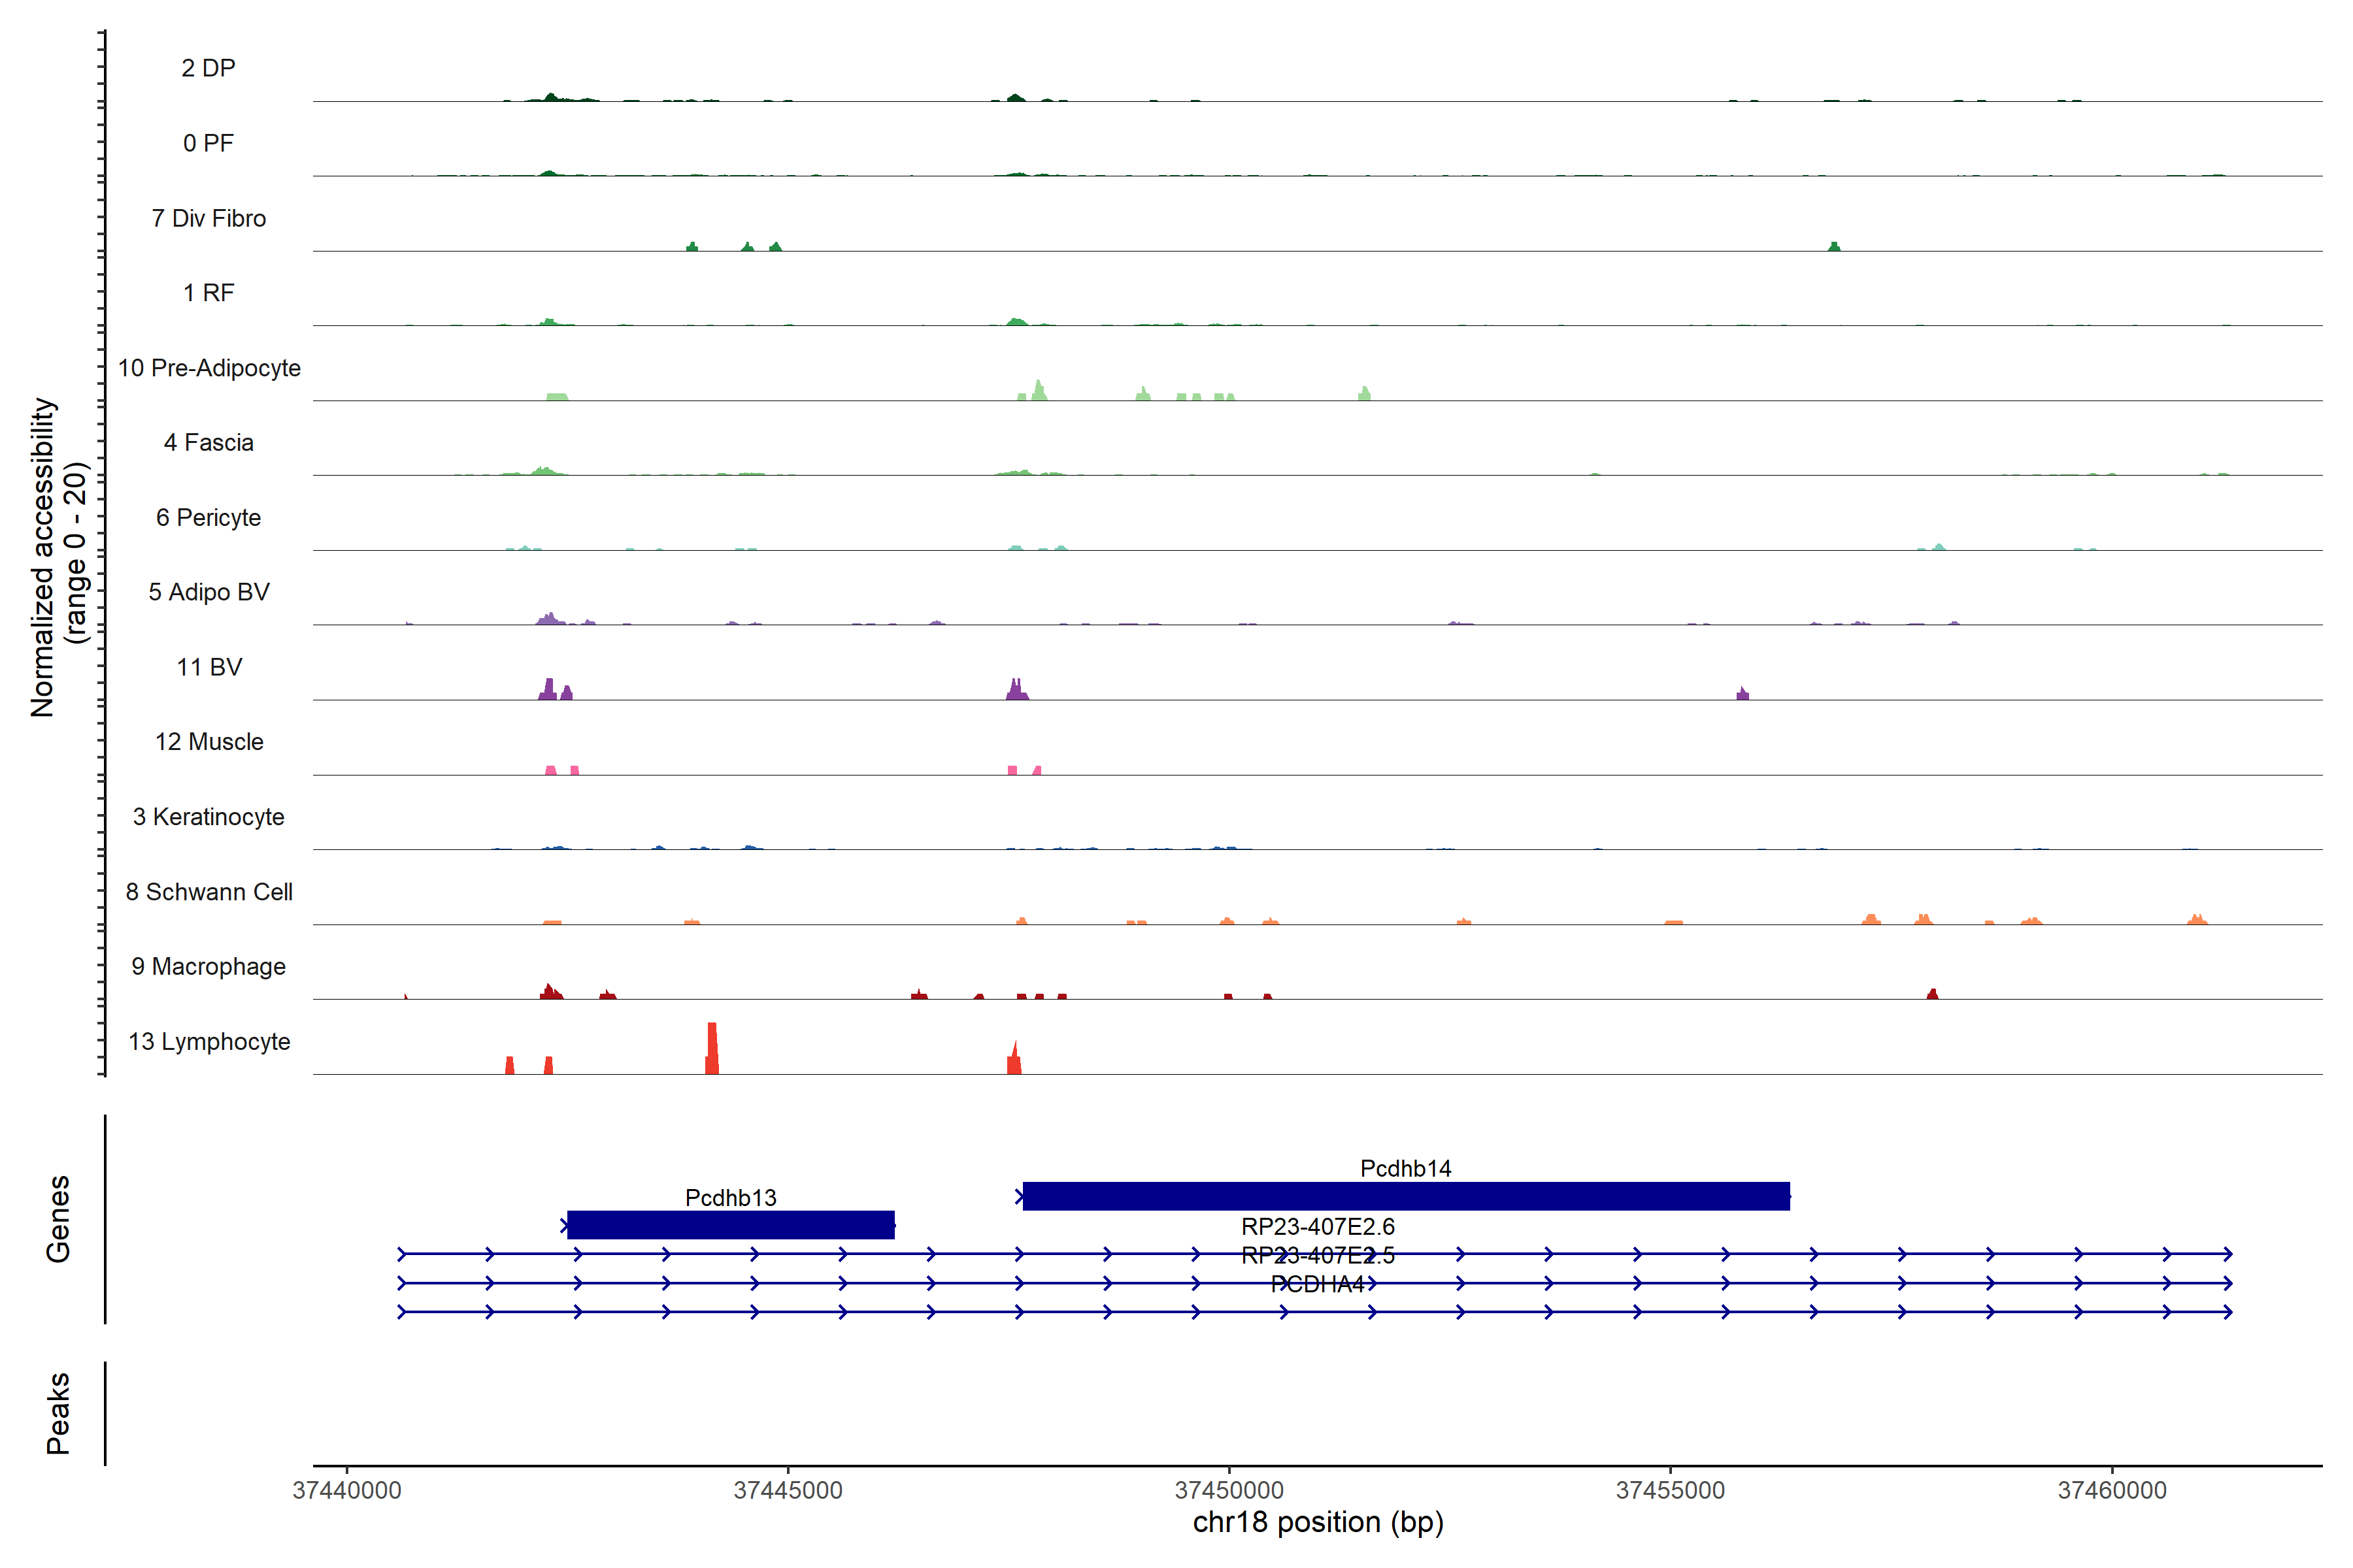
Task: Click the RP23-407E2.6 transcript label
Action: [1318, 1226]
